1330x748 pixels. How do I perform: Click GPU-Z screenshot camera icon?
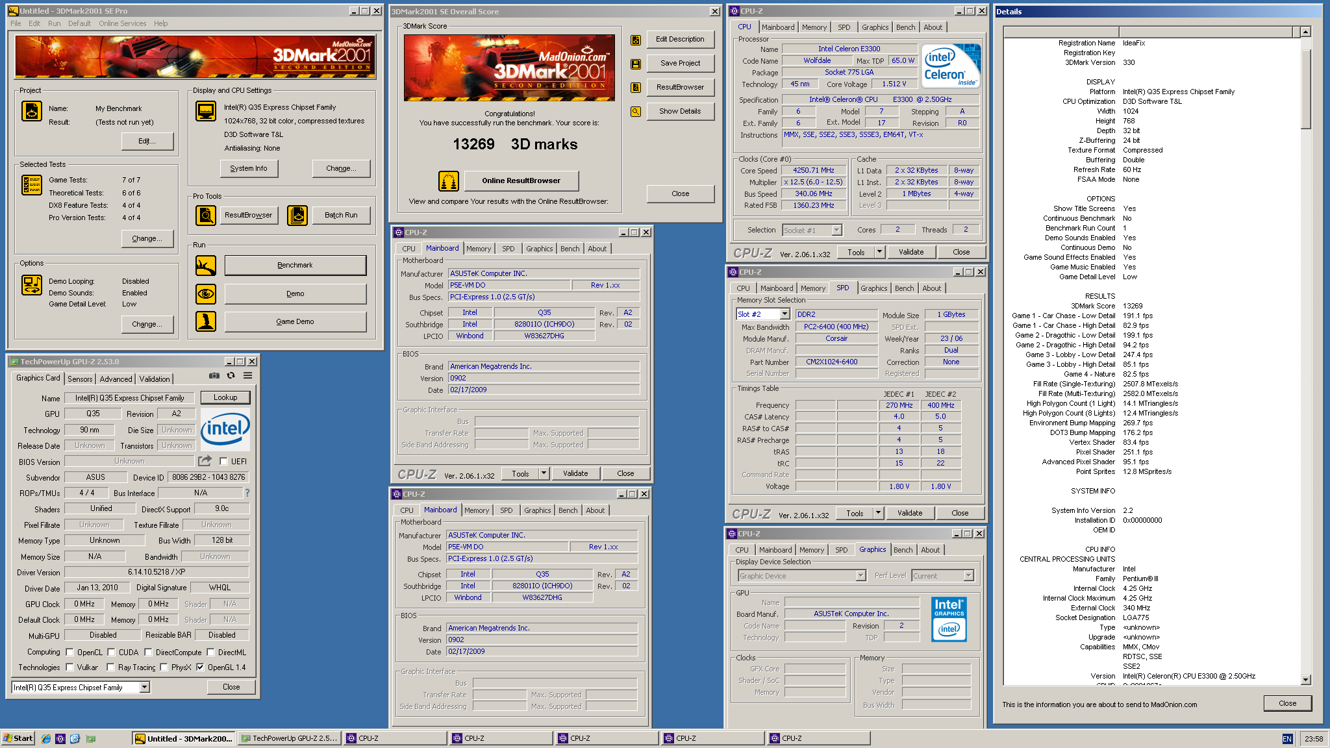click(214, 375)
